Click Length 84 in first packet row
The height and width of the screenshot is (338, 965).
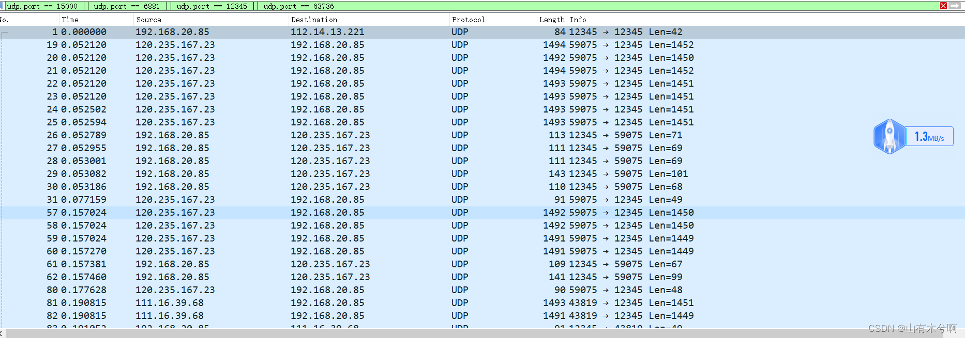pos(560,32)
